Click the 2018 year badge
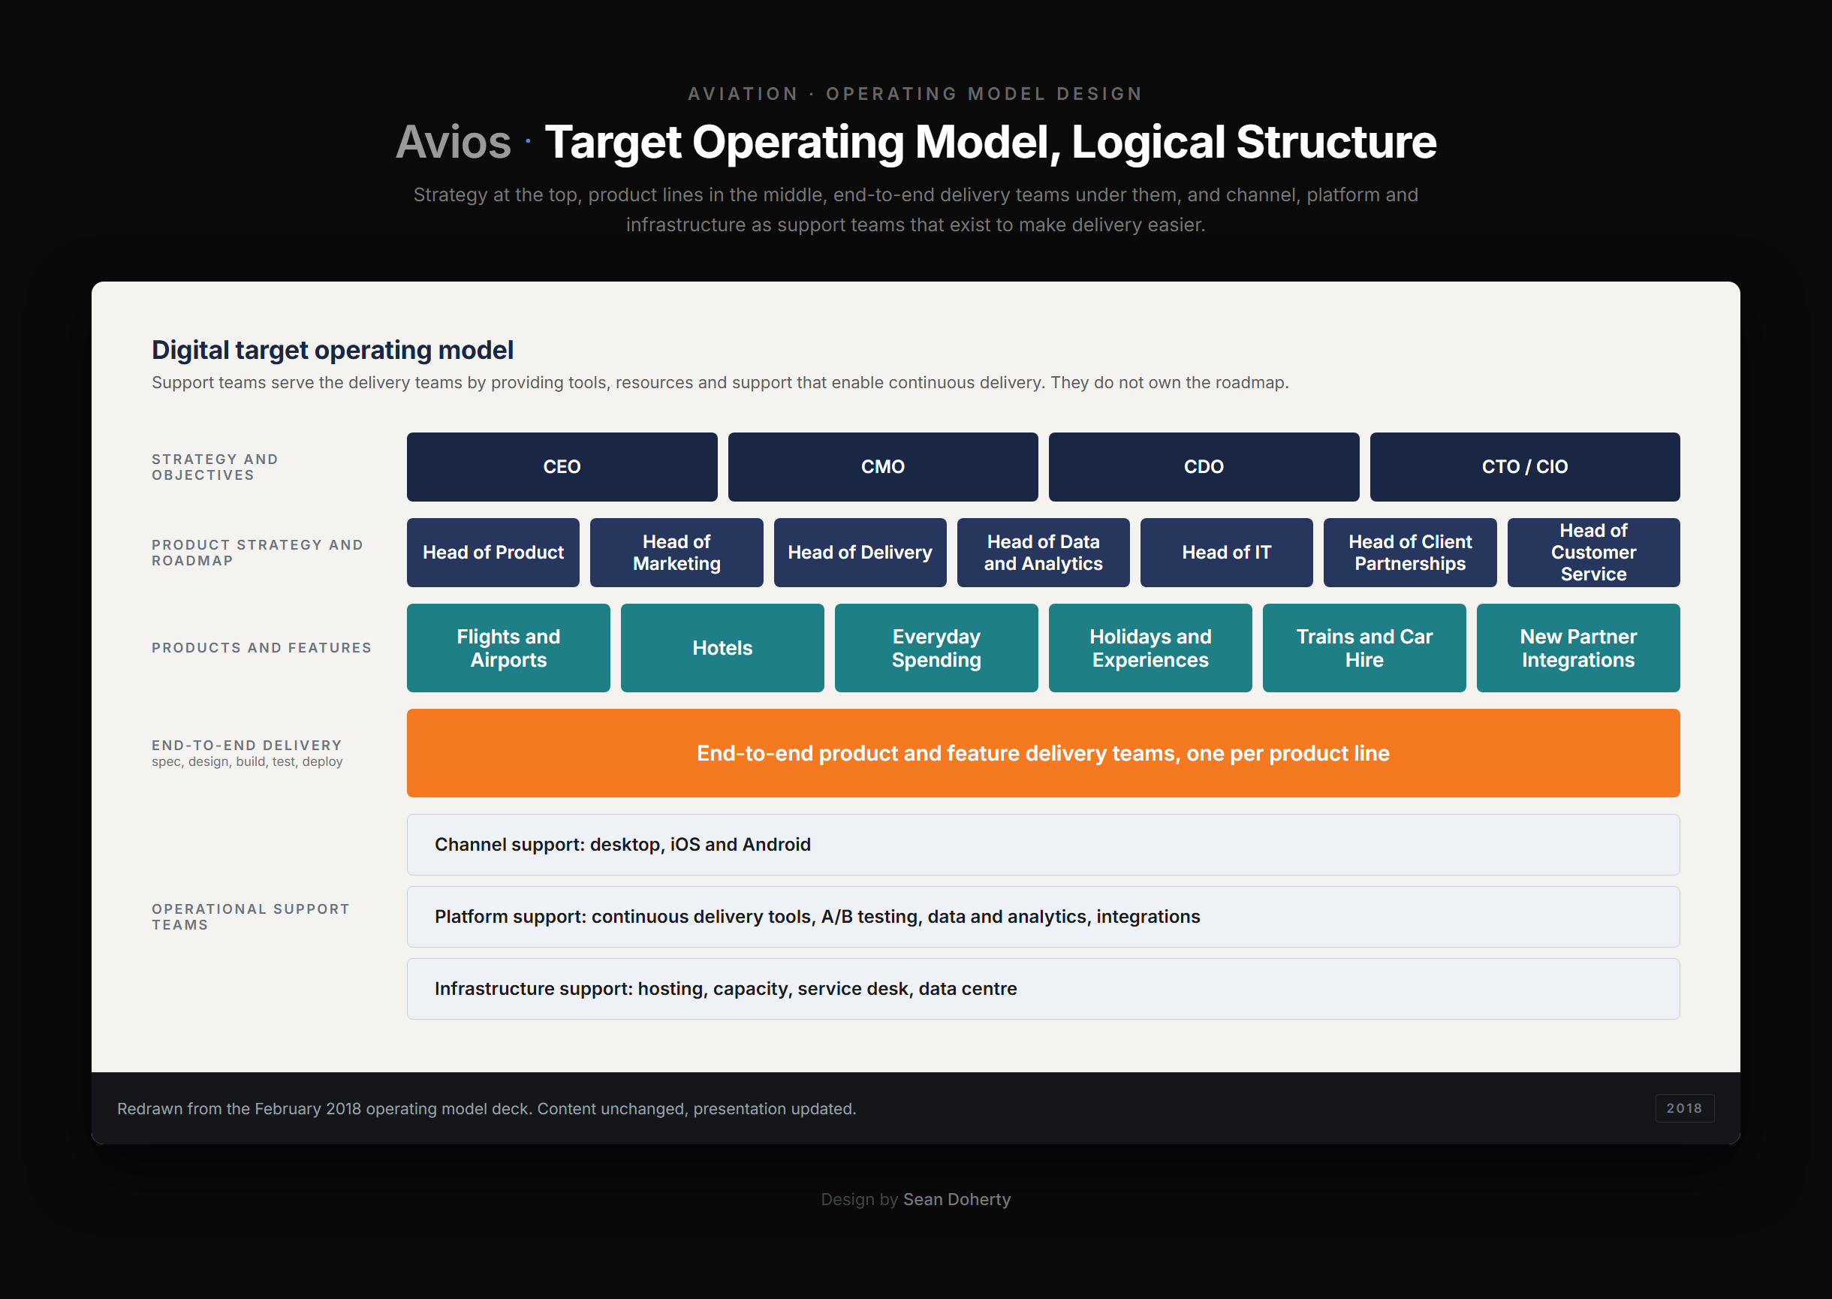Viewport: 1832px width, 1299px height. 1684,1108
